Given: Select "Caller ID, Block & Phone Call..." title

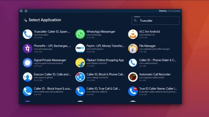Looking at the screenshot, I should pos(105,74).
